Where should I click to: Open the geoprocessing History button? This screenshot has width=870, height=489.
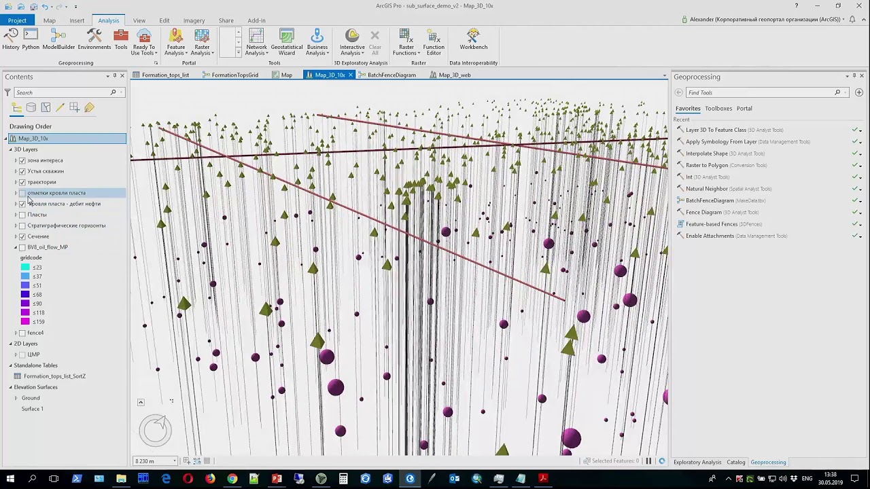tap(11, 39)
